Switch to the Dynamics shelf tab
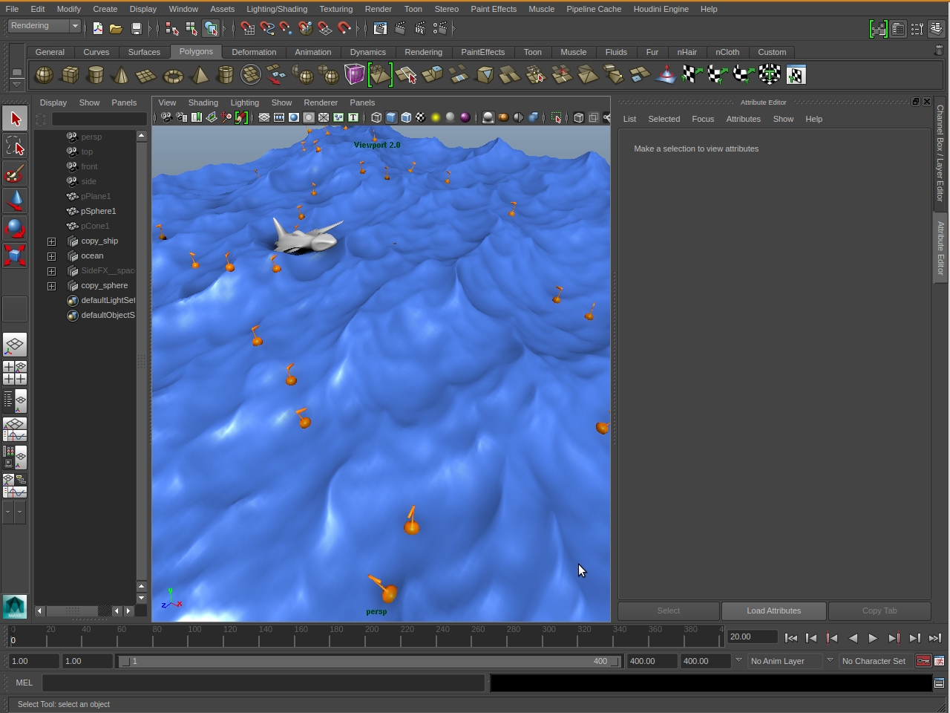 coord(367,52)
